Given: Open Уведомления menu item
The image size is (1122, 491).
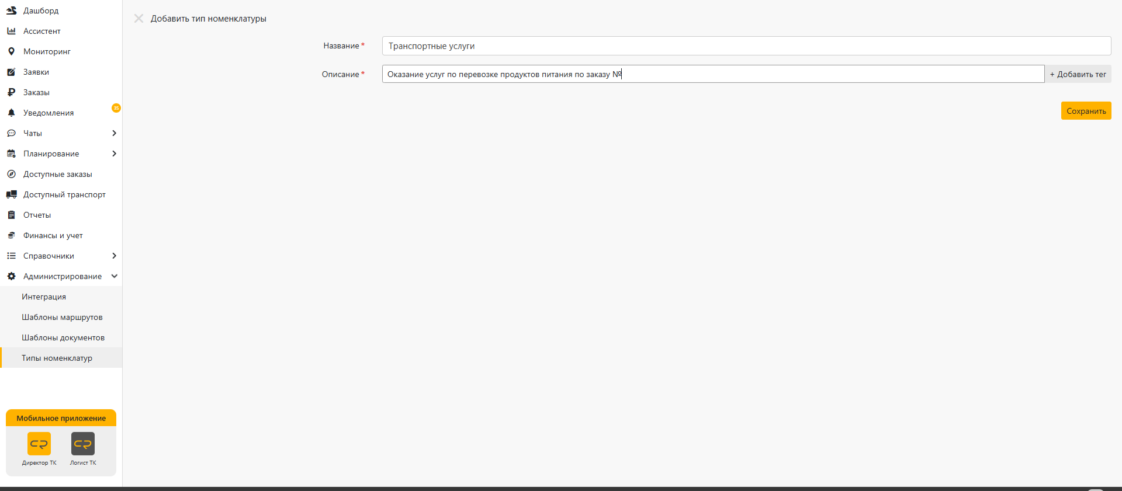Looking at the screenshot, I should click(x=61, y=113).
